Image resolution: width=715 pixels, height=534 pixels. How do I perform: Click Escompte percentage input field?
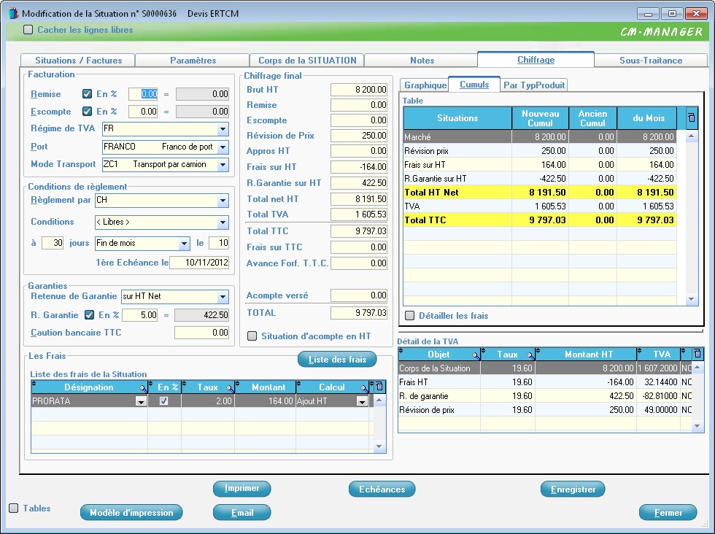[143, 112]
